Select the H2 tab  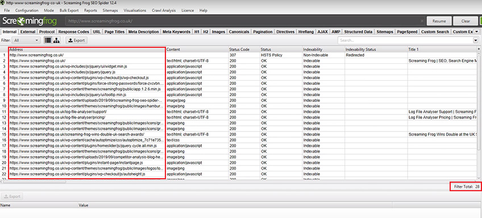point(206,32)
